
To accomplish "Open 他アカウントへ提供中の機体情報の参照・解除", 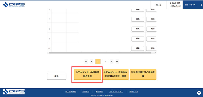I will (115, 74).
